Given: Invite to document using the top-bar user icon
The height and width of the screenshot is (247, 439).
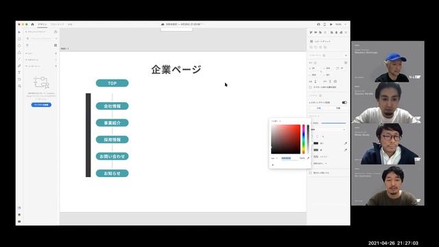Looking at the screenshot, I should click(318, 25).
